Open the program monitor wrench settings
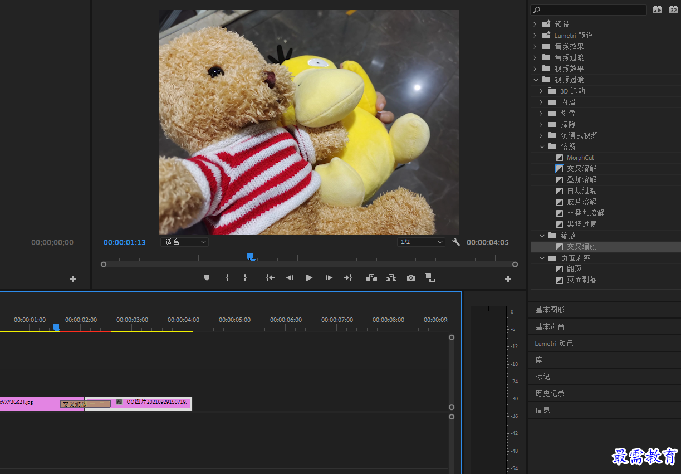 [456, 242]
